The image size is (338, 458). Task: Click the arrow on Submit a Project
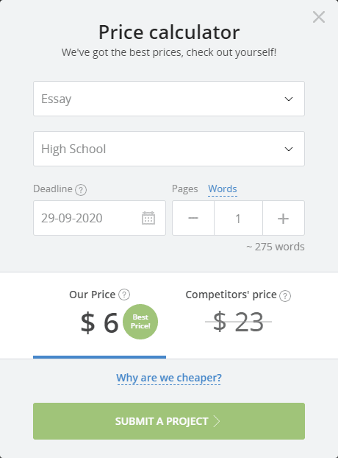[217, 421]
